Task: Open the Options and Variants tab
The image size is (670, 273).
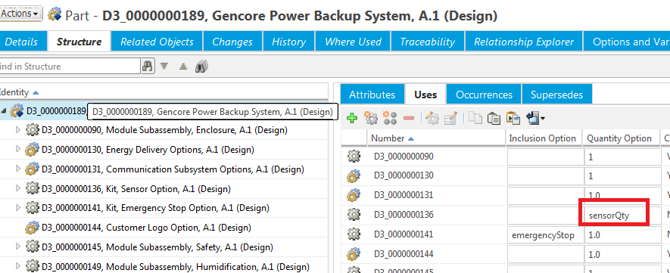Action: [x=628, y=42]
